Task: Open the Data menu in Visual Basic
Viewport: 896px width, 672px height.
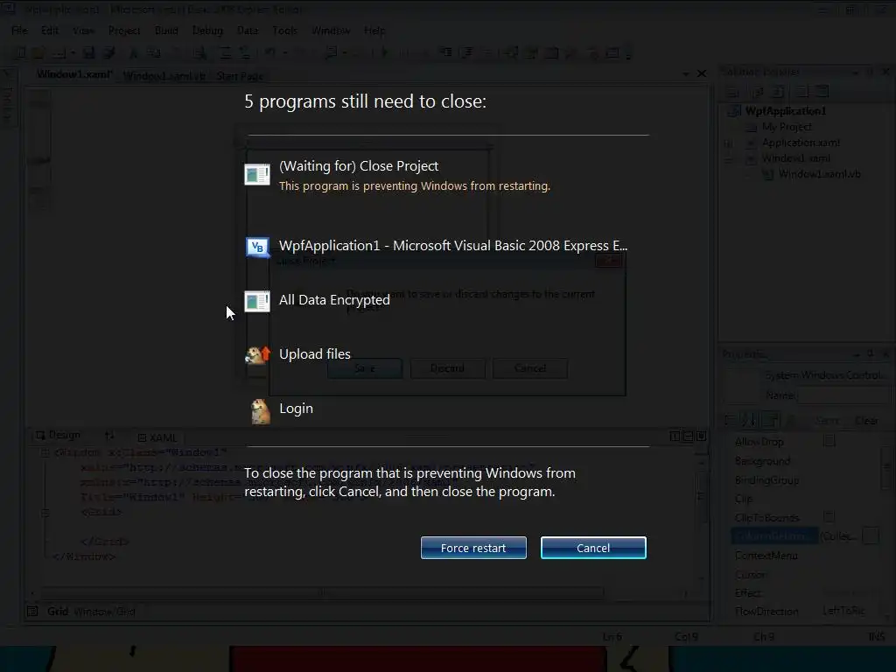Action: (x=248, y=31)
